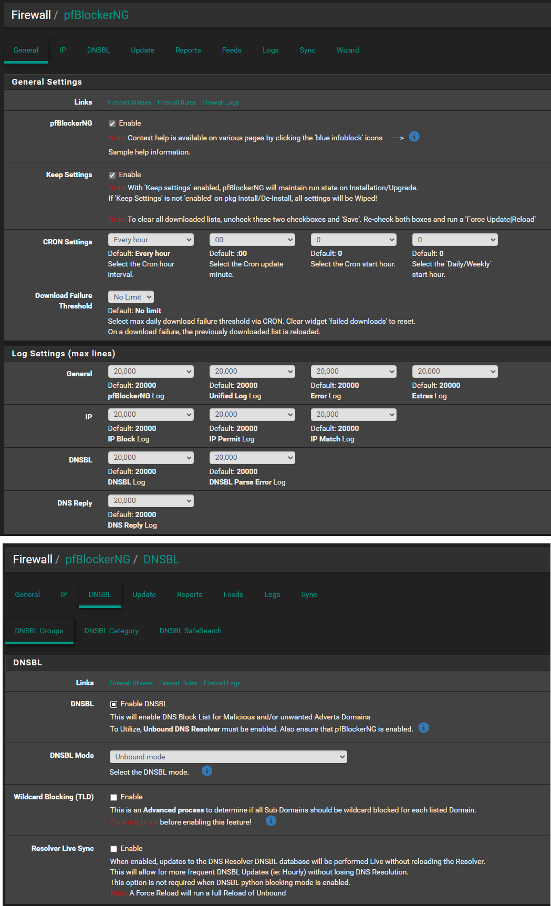This screenshot has width=551, height=906.
Task: Click DNSBL breadcrumb link in header
Action: click(x=161, y=560)
